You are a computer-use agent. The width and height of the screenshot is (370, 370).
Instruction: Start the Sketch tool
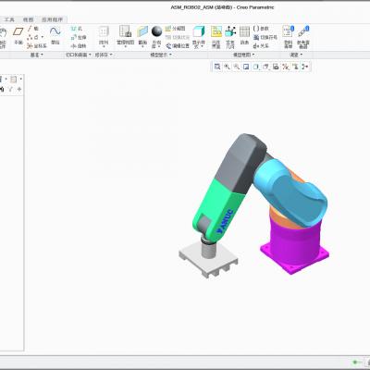[55, 35]
